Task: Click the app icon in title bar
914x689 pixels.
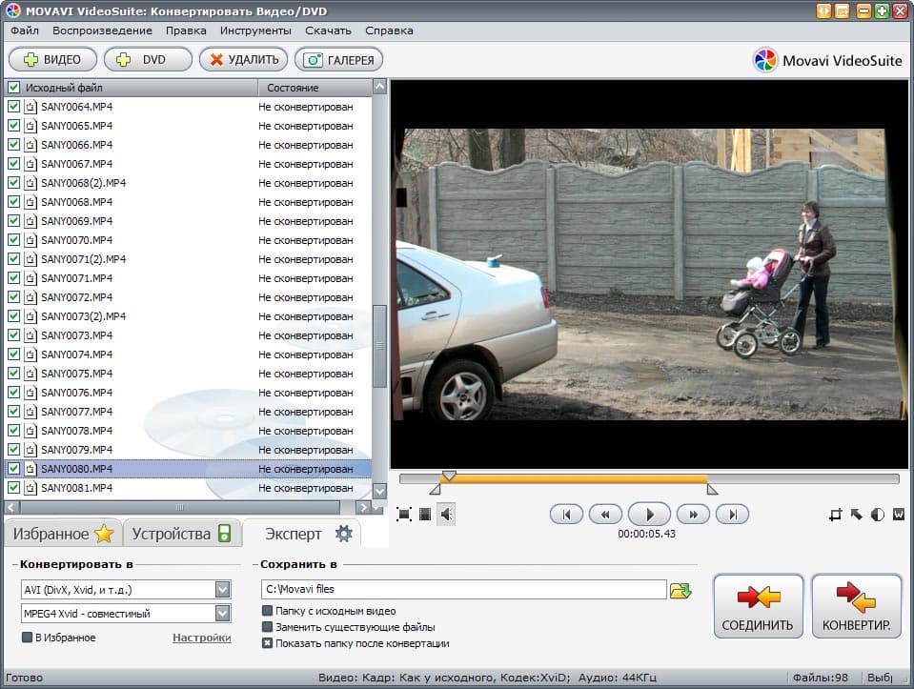Action: click(x=12, y=11)
